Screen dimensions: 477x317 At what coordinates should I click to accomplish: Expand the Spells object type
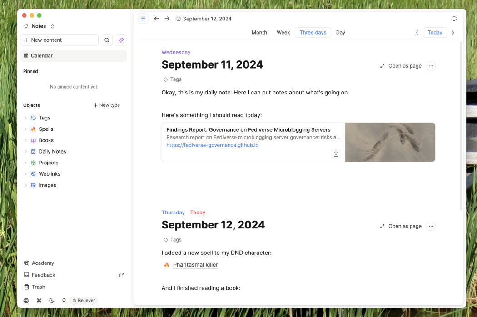click(25, 129)
